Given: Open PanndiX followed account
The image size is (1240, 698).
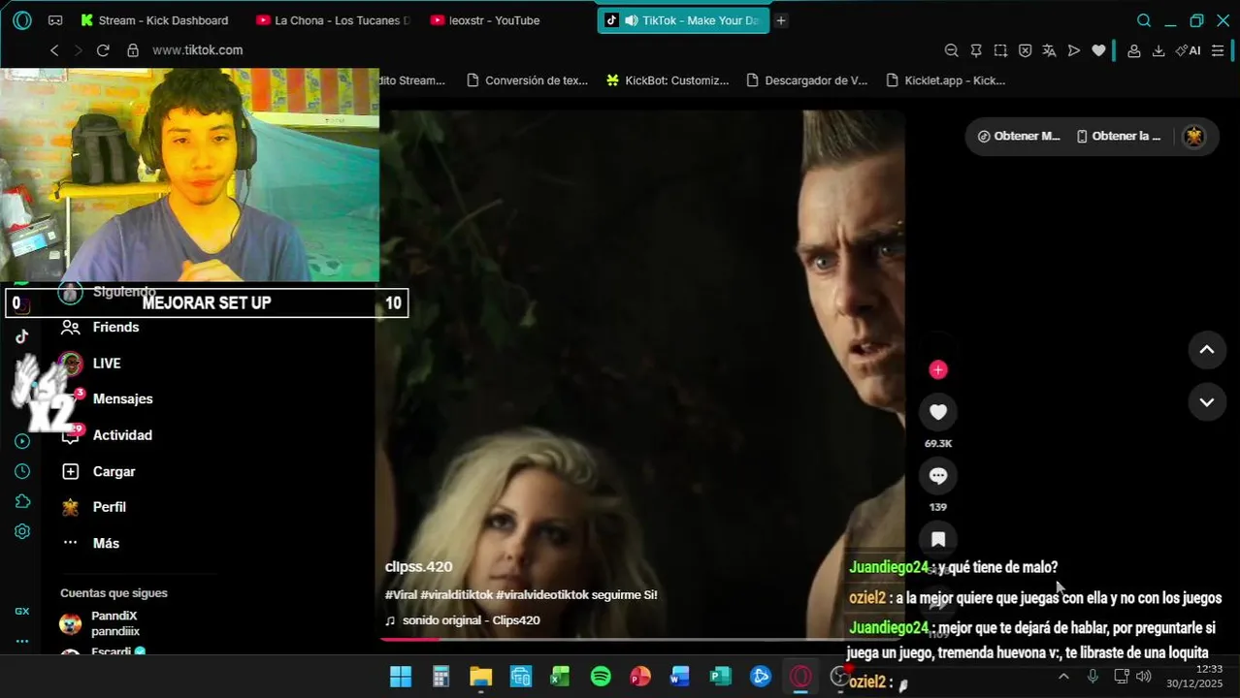Looking at the screenshot, I should 100,623.
